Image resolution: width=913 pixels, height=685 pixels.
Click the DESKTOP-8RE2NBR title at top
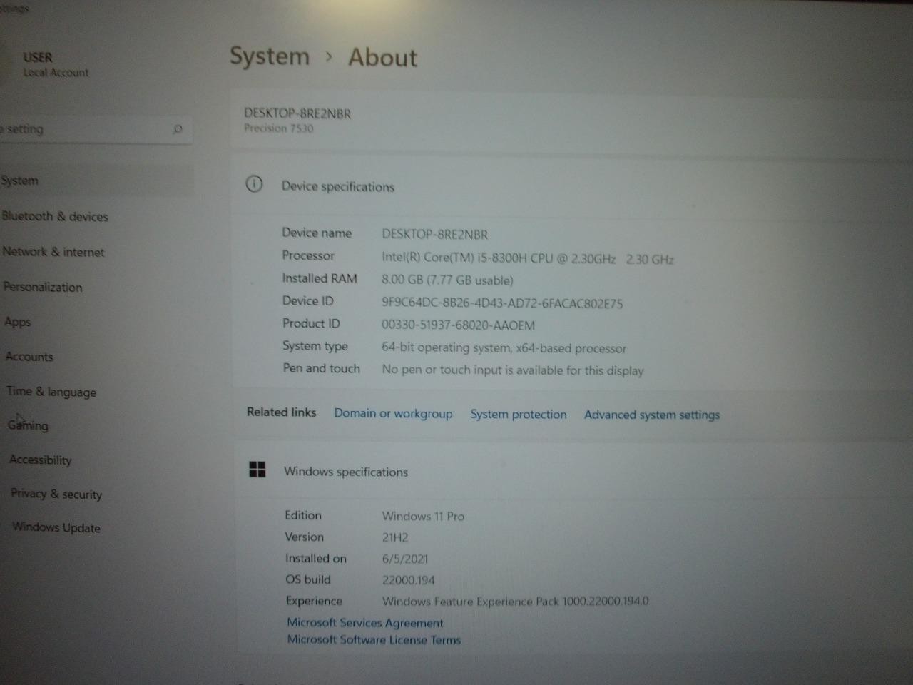point(297,113)
